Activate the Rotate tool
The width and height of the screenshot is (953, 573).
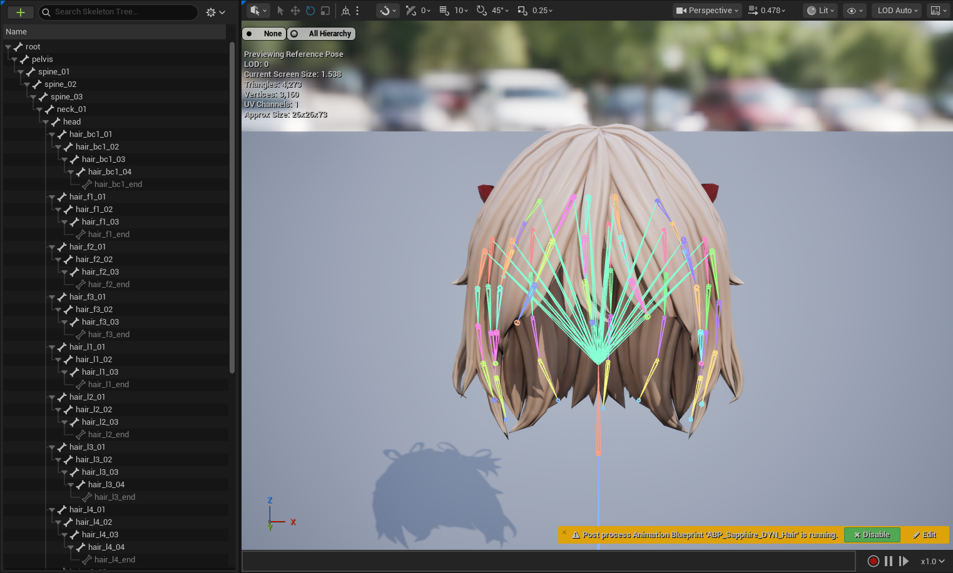(310, 11)
